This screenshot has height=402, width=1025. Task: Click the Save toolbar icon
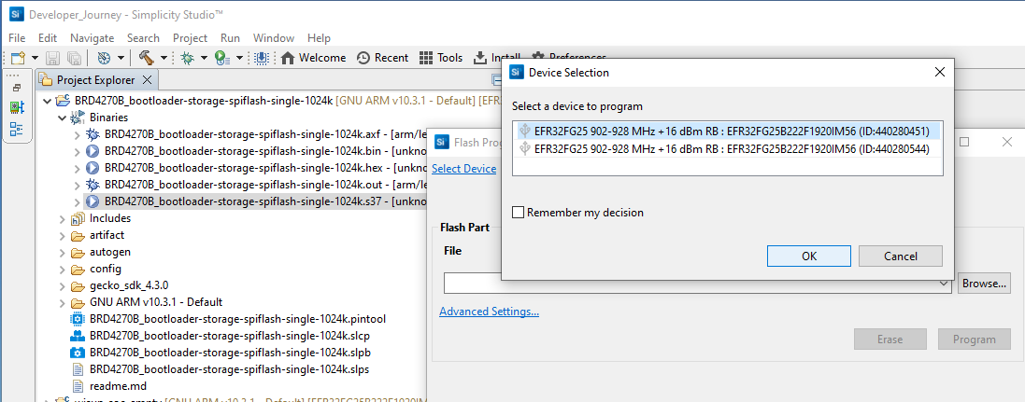pos(53,58)
